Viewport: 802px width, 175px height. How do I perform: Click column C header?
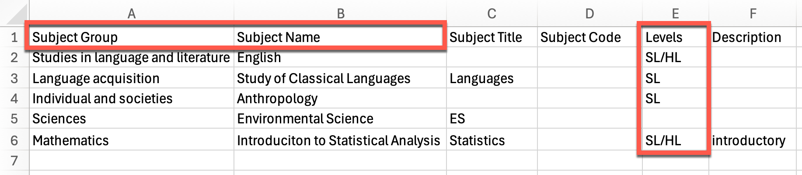492,14
